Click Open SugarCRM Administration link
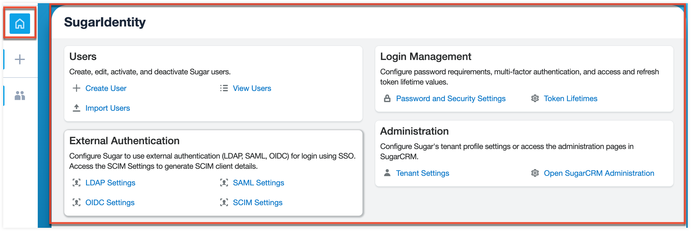691x231 pixels. tap(599, 173)
